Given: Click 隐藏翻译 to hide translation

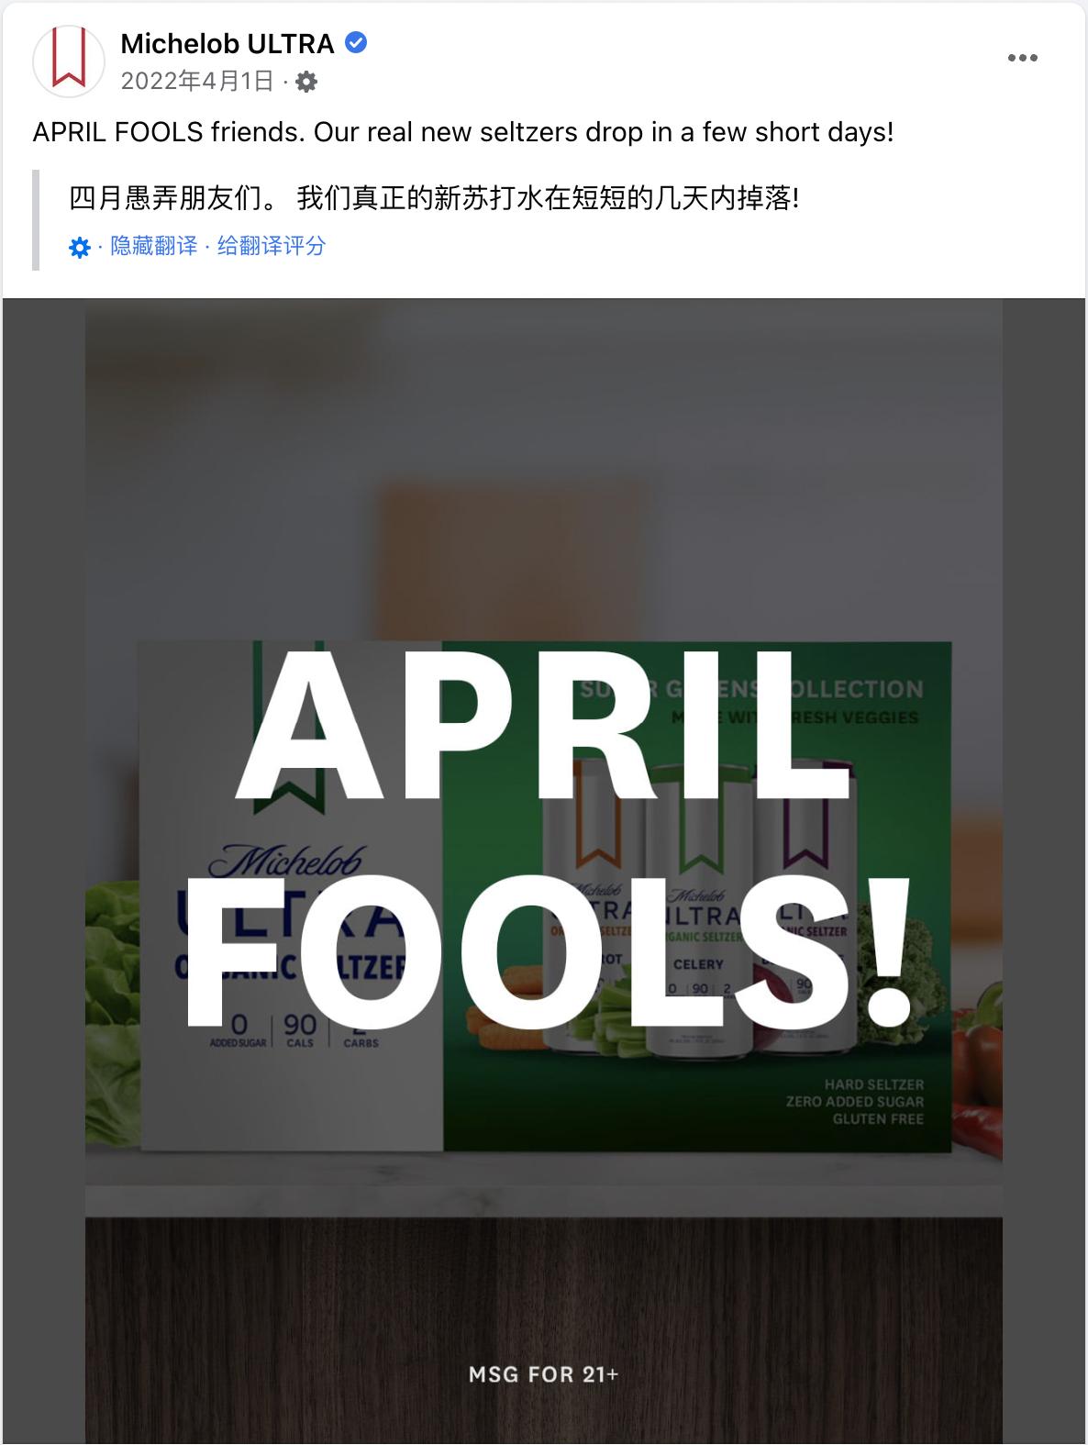Looking at the screenshot, I should [153, 246].
